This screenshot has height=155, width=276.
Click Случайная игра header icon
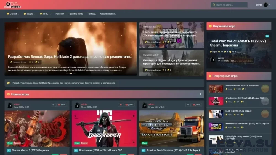[x=210, y=26]
